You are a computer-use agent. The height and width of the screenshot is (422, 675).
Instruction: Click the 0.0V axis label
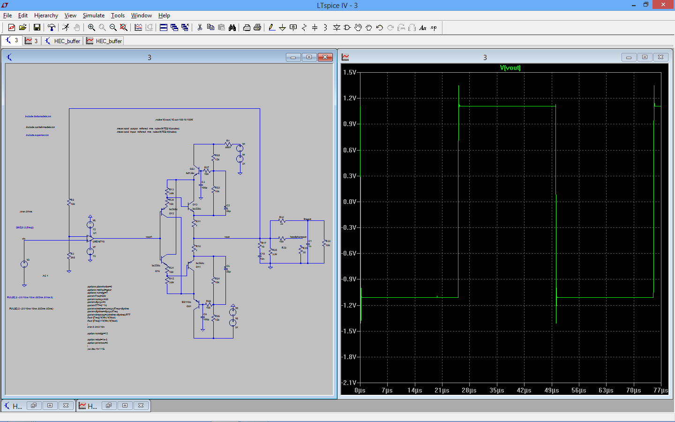(x=350, y=202)
